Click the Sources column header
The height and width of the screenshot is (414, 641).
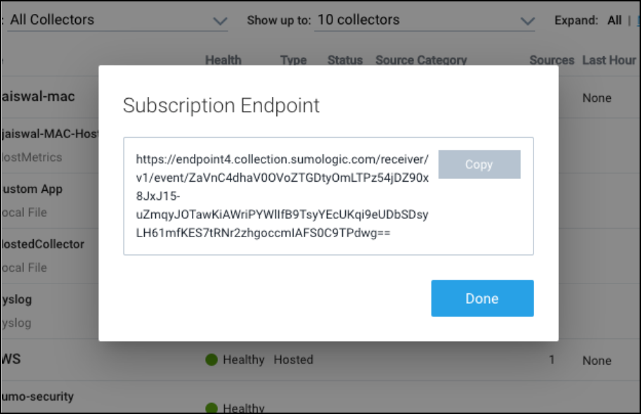click(552, 60)
